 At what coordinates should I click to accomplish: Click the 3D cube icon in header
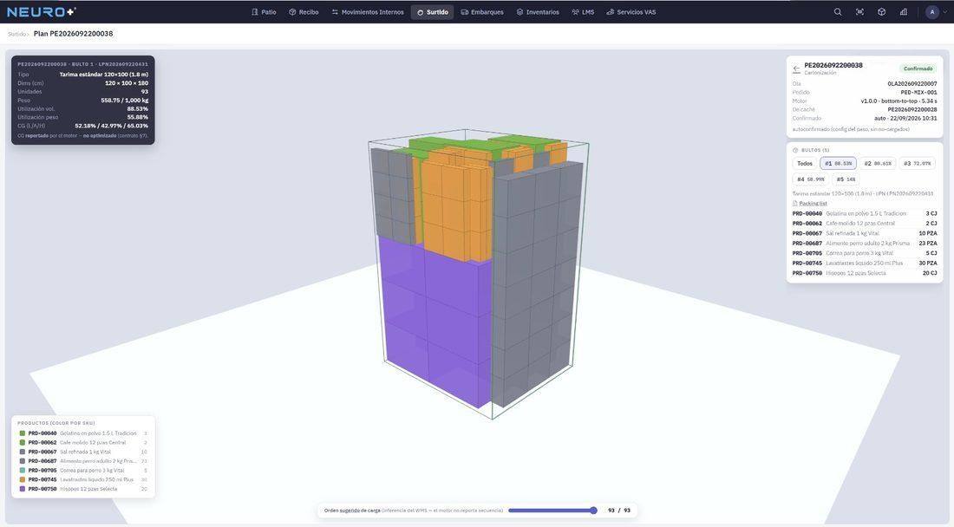point(882,12)
